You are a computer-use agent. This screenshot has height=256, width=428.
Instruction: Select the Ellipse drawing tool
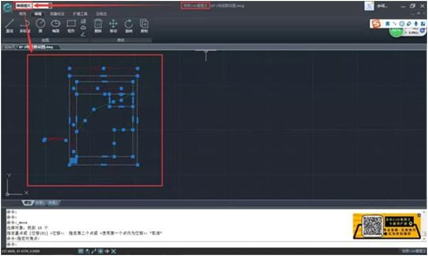click(x=56, y=26)
